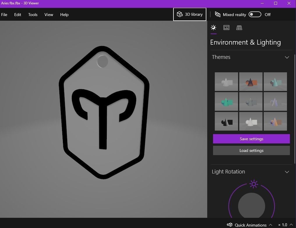Click the side panel vertical scrollbar
Viewport: 296px width, 228px height.
(295, 109)
